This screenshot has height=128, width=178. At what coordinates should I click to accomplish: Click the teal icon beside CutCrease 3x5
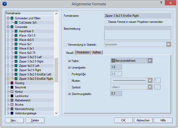[16, 23]
